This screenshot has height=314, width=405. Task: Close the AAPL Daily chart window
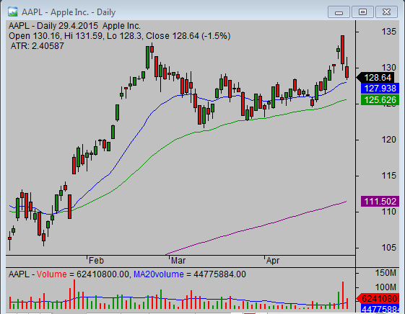point(386,12)
